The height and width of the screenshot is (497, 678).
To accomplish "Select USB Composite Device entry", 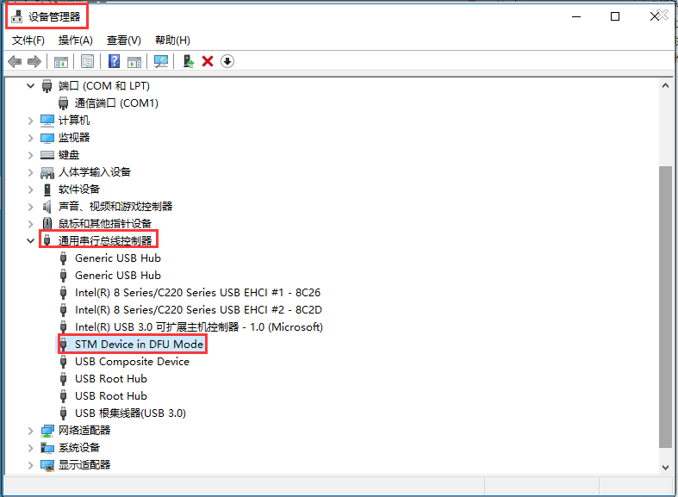I will point(132,362).
